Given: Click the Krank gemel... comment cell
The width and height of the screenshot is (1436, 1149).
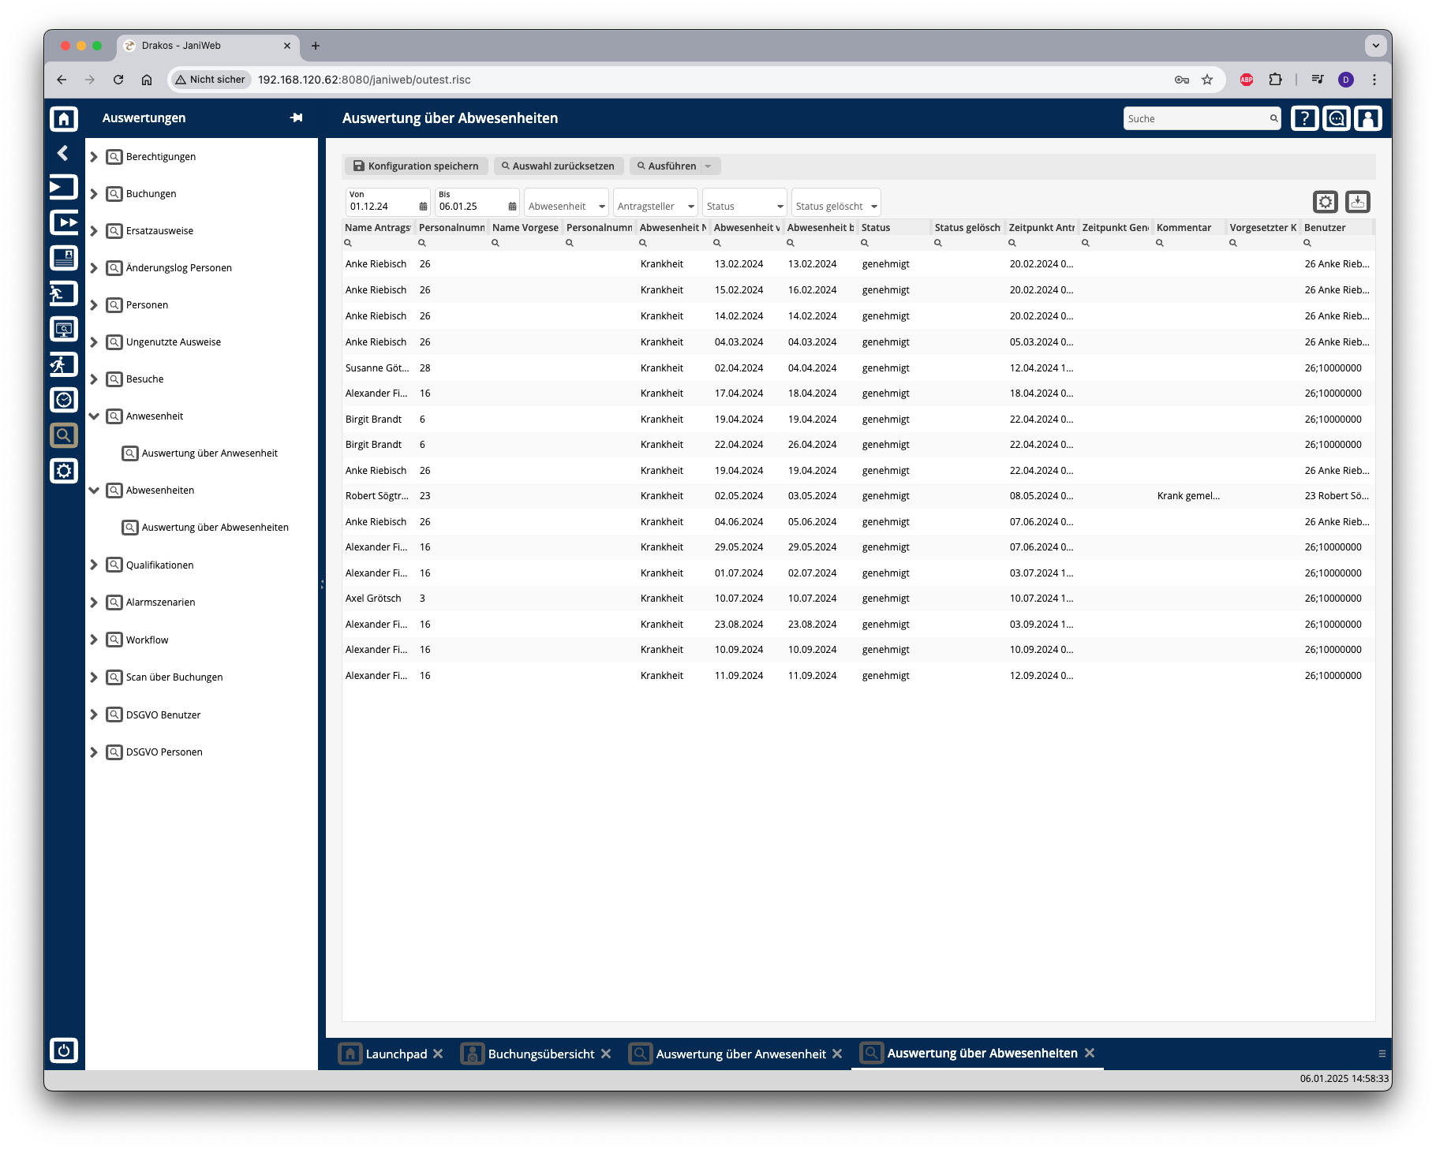Looking at the screenshot, I should click(1188, 495).
